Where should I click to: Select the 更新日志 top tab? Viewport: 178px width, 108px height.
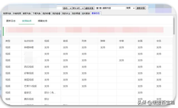tap(96, 13)
